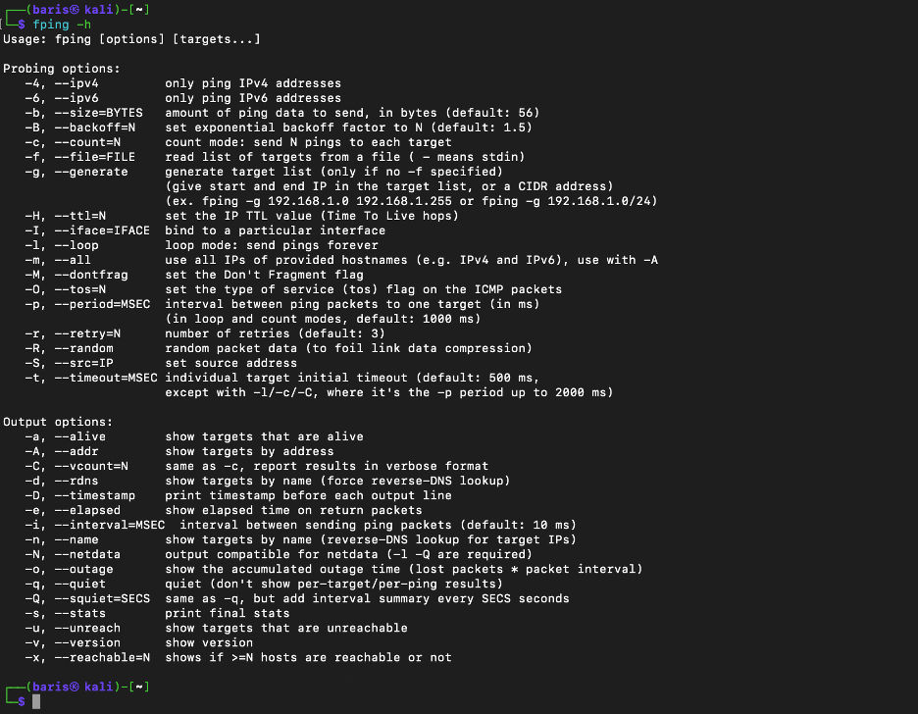Click the "--ipv6" option flag

tap(76, 98)
